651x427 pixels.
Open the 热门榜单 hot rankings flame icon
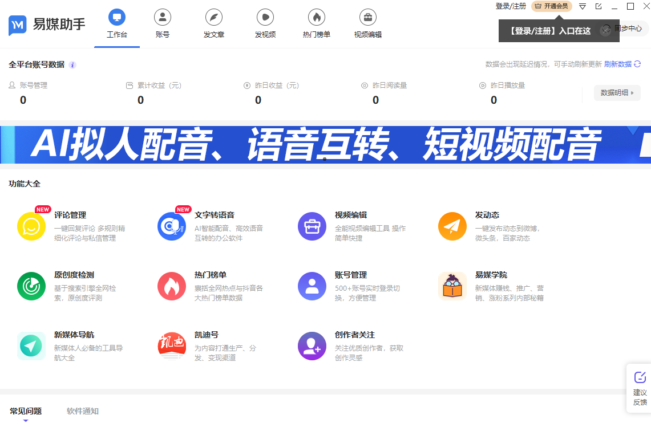(x=172, y=286)
